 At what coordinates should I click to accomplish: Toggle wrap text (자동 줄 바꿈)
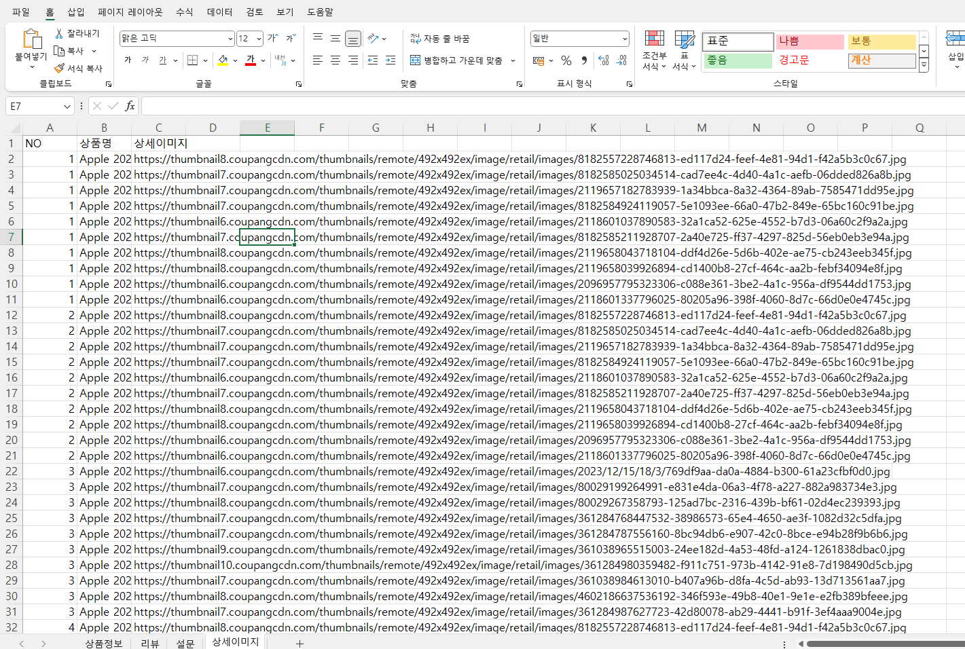coord(440,39)
